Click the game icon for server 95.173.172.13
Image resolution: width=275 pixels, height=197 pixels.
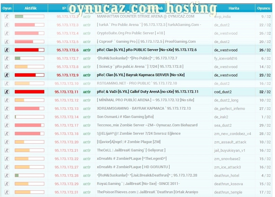click(7, 108)
